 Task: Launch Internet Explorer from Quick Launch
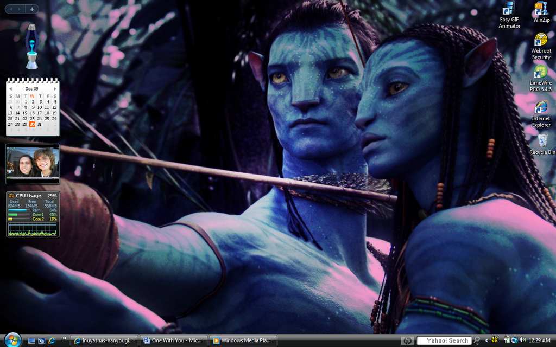click(x=52, y=340)
